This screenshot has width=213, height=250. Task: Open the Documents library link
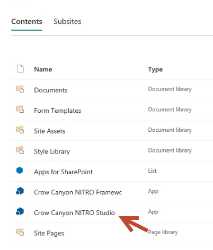click(51, 90)
